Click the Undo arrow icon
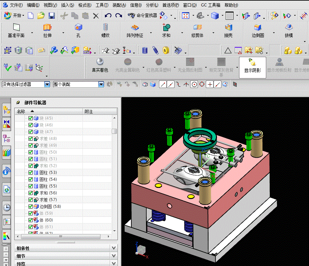Viewport: 309px width, 266px height. tap(108, 15)
